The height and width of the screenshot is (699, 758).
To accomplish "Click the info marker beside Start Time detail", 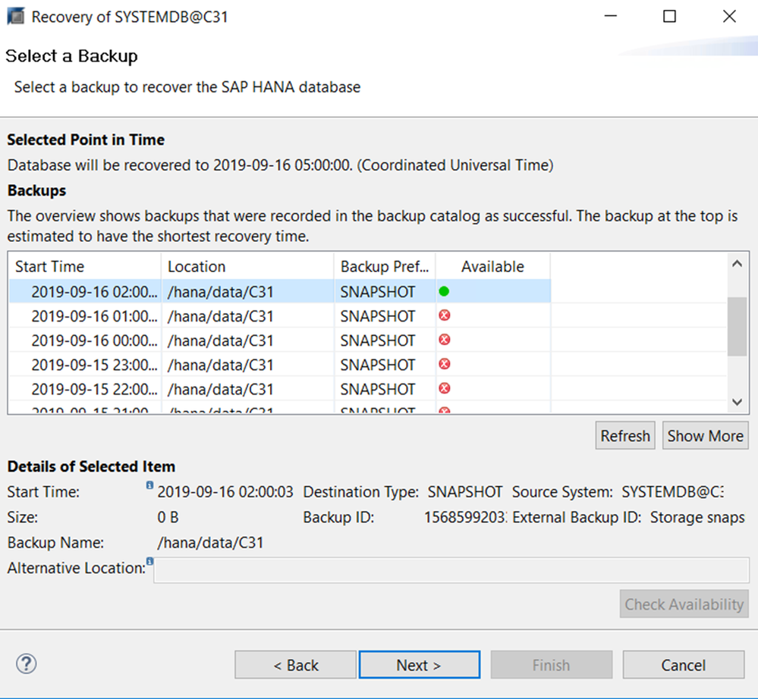I will pos(150,485).
